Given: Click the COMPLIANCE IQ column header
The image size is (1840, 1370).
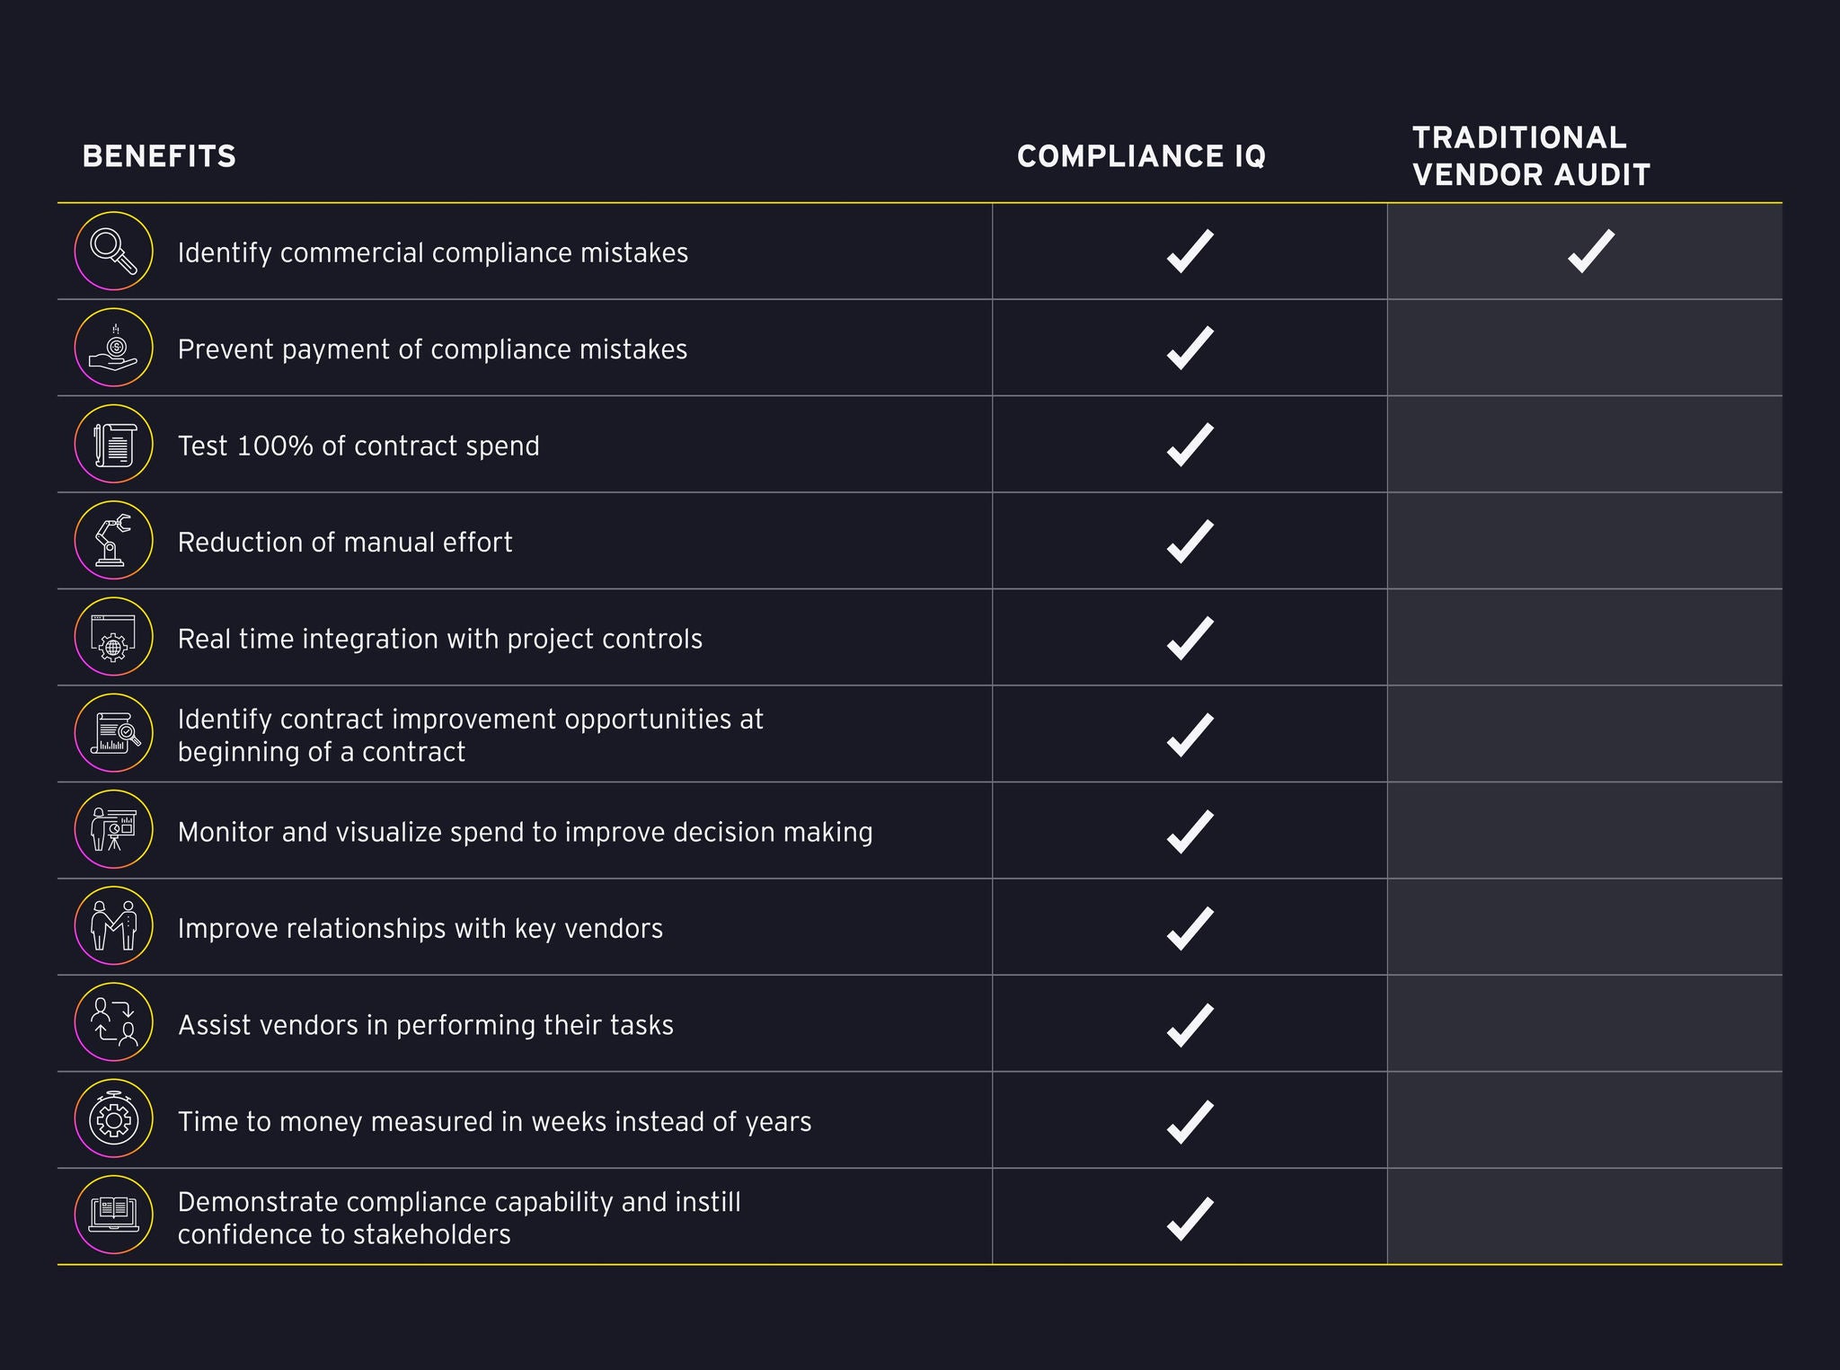Looking at the screenshot, I should [x=1141, y=156].
